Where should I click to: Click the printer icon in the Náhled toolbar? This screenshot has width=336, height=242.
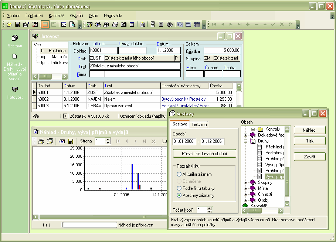(41, 141)
